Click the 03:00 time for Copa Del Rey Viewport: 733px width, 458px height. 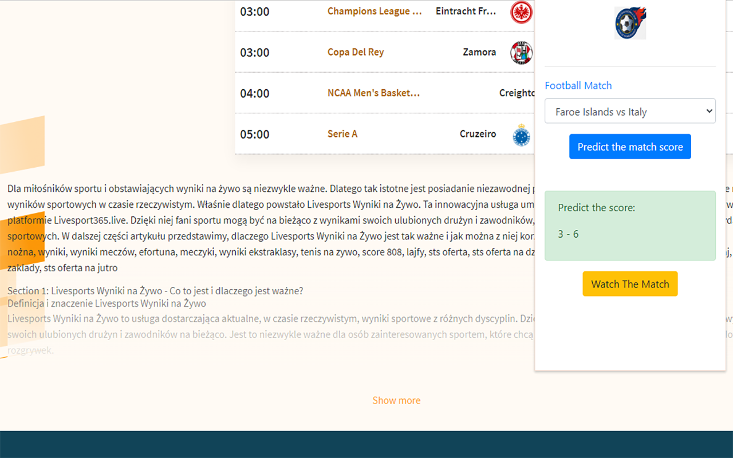[x=255, y=53]
